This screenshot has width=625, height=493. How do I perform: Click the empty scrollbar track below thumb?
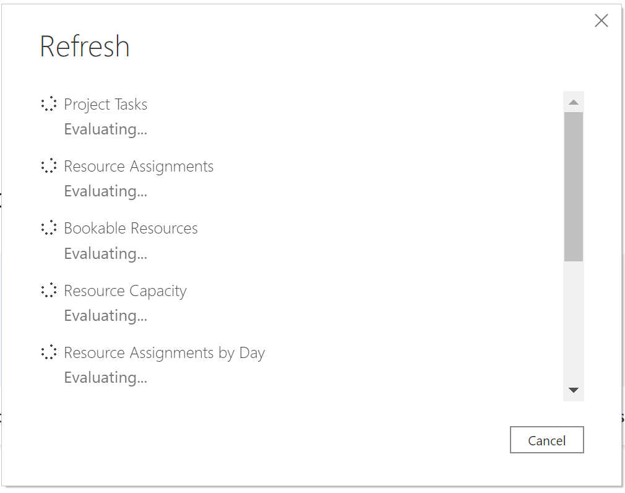pos(574,322)
